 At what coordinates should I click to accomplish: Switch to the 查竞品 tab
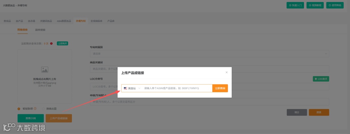[x=7, y=21]
